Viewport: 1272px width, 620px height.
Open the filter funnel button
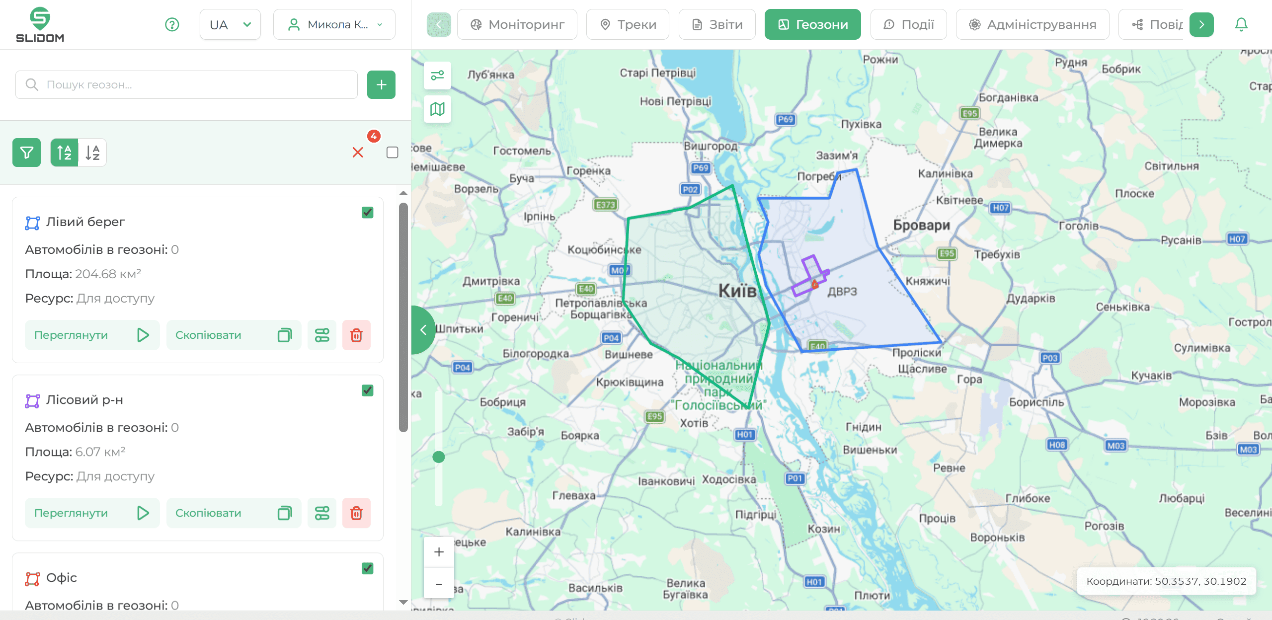point(26,153)
